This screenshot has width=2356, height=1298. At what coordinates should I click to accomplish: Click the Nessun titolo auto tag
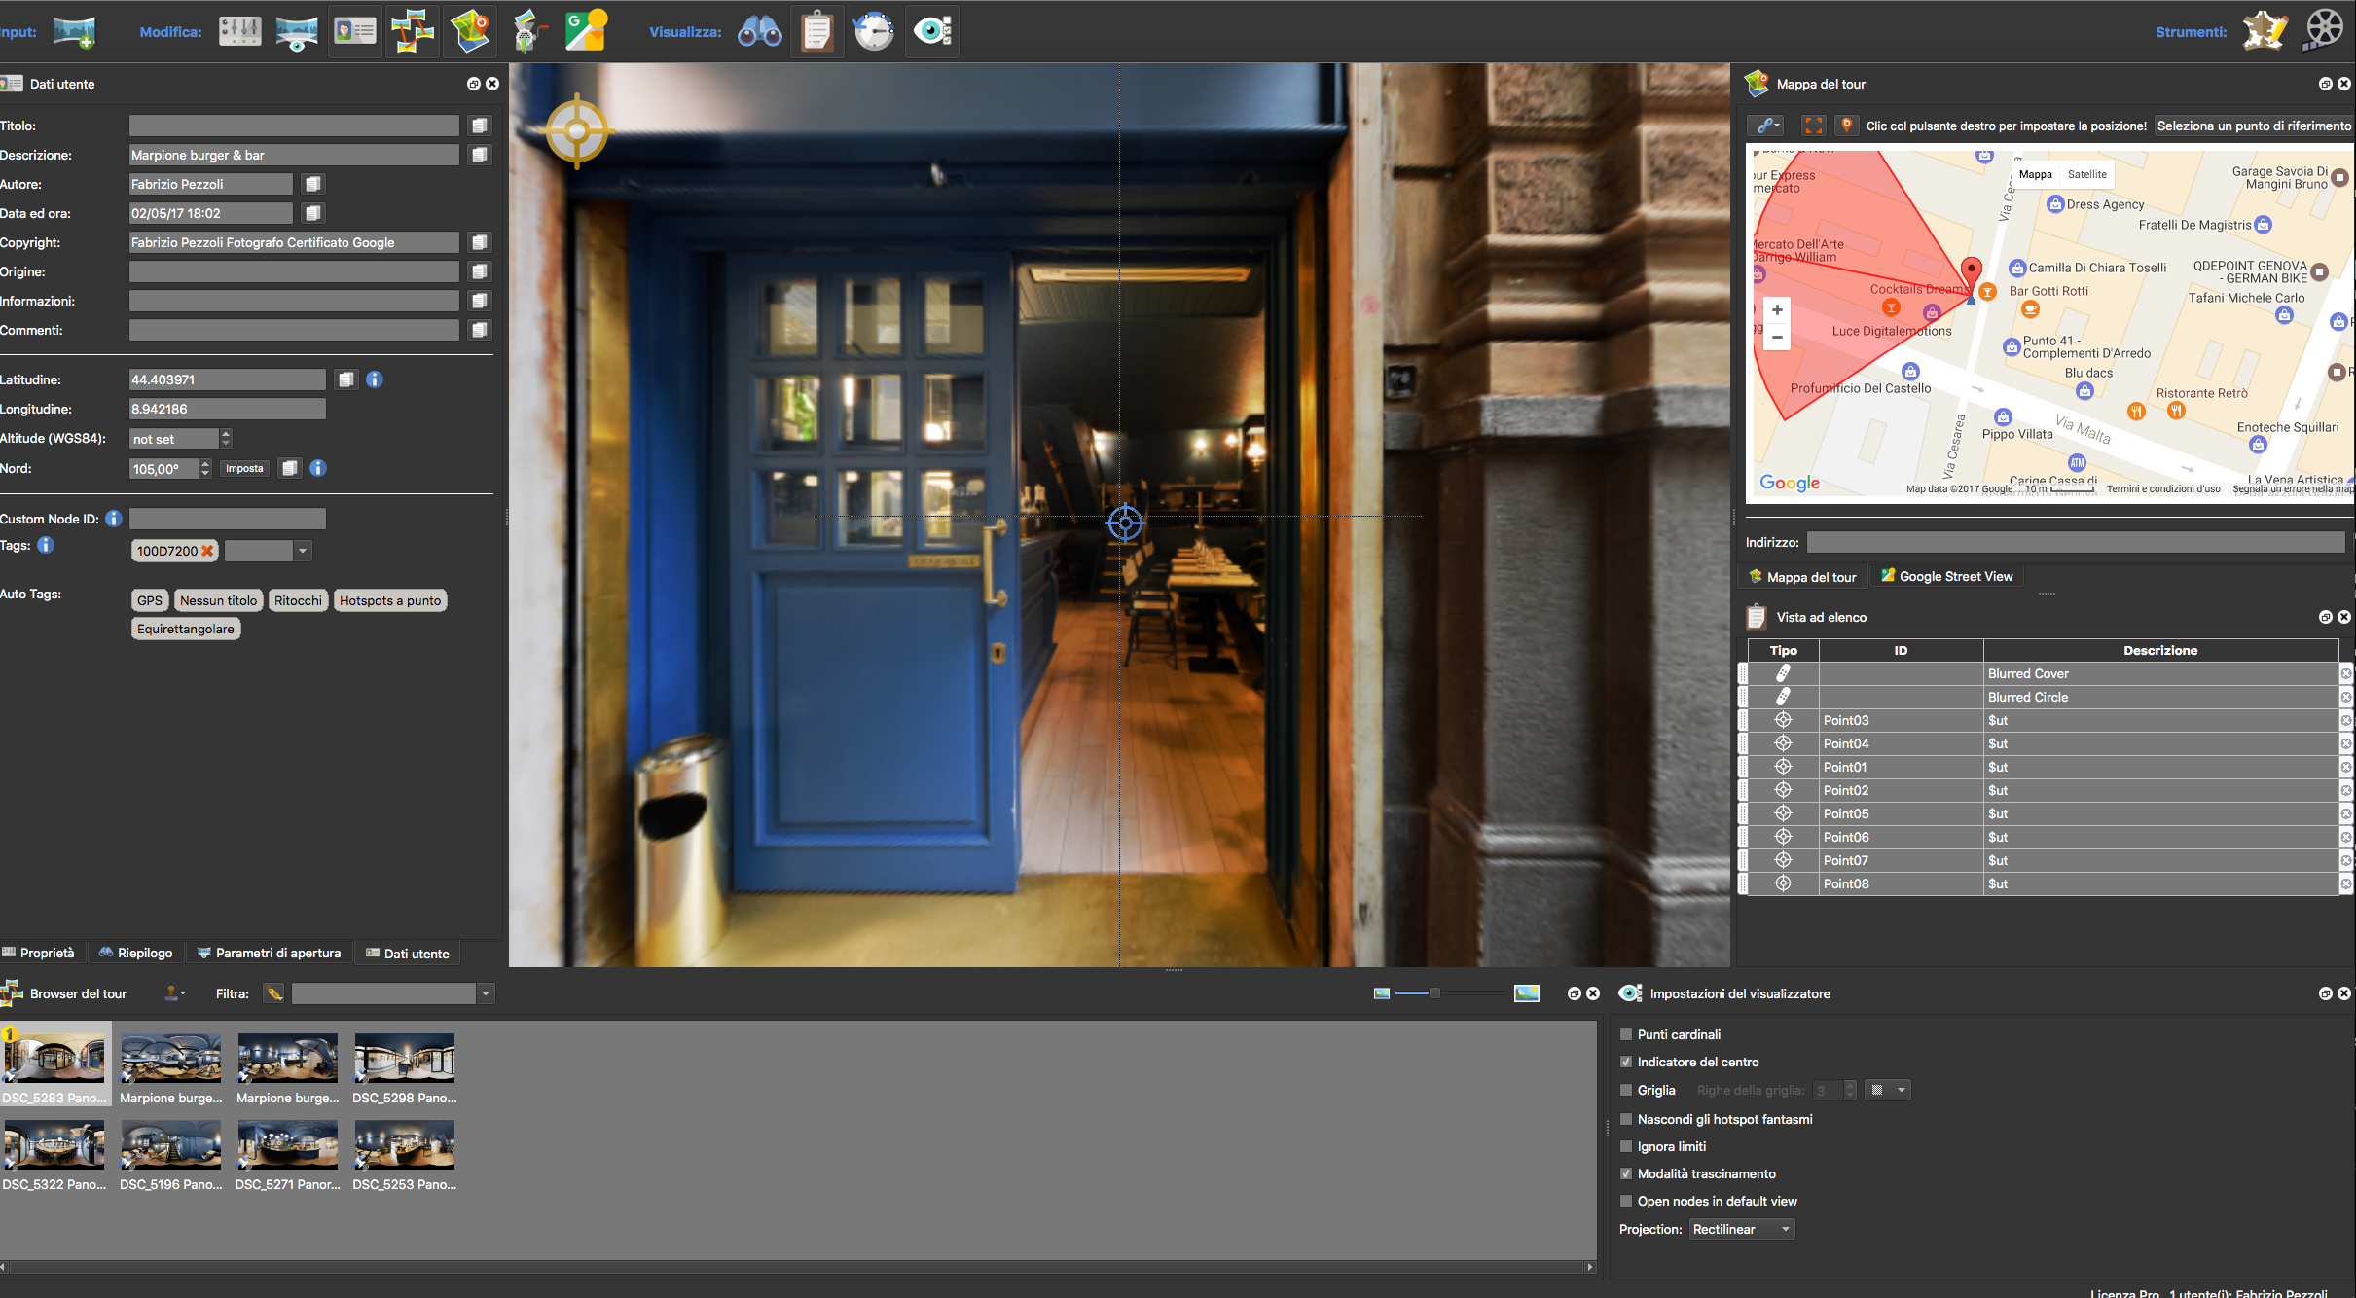(218, 600)
